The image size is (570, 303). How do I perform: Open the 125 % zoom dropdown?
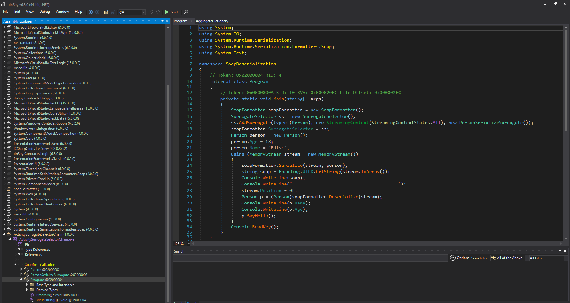188,244
